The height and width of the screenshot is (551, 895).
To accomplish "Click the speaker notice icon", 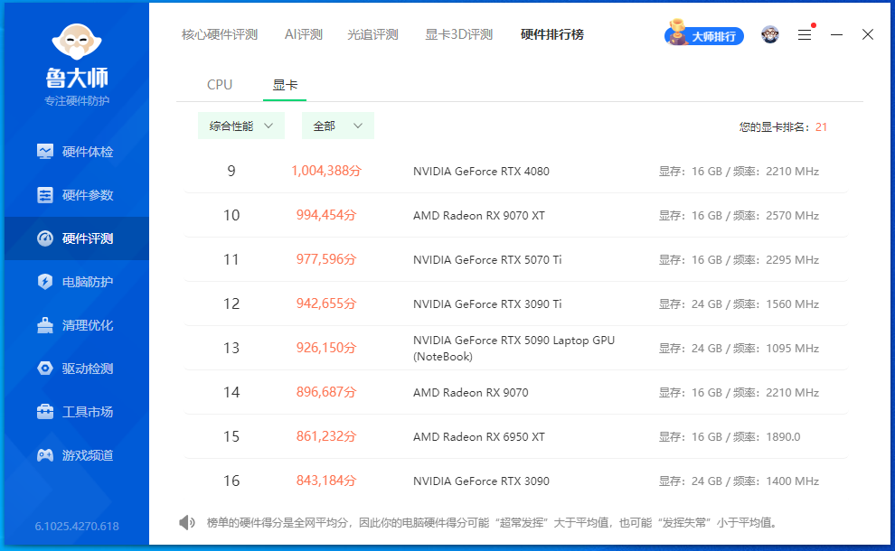I will coord(186,522).
